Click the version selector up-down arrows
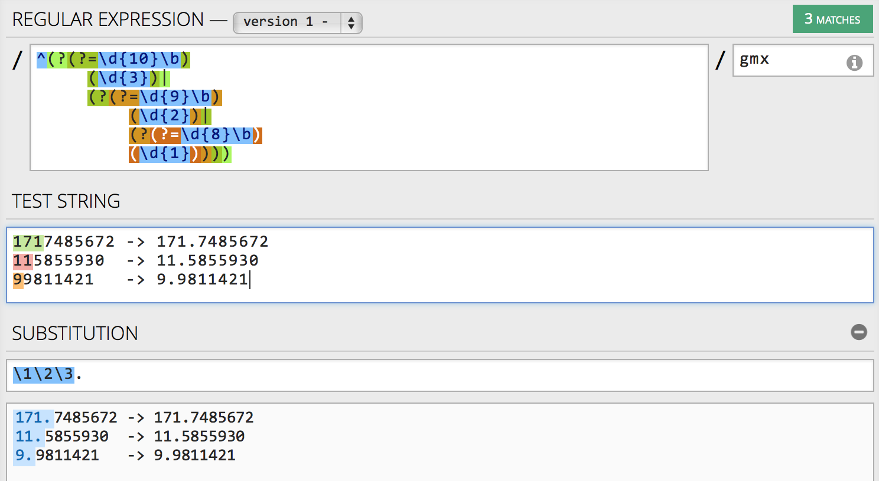 [351, 23]
